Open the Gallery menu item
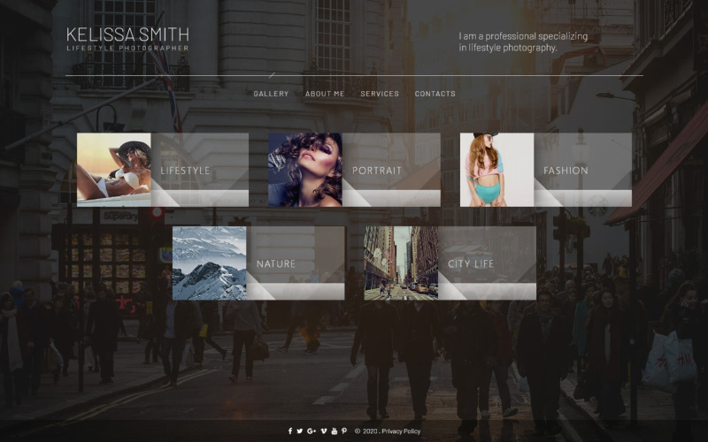Viewport: 708px width, 442px height. click(x=271, y=94)
